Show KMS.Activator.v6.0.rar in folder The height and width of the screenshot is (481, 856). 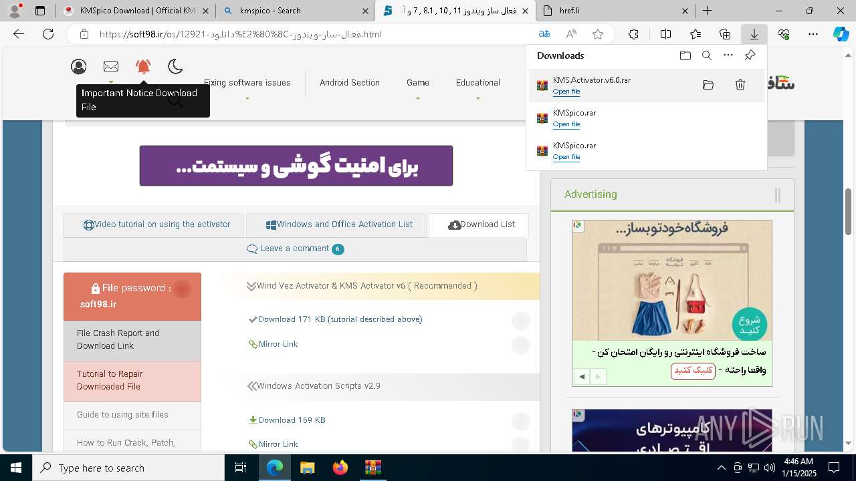click(708, 85)
